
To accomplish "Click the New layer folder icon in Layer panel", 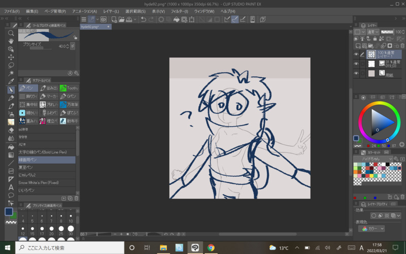I will click(x=371, y=46).
